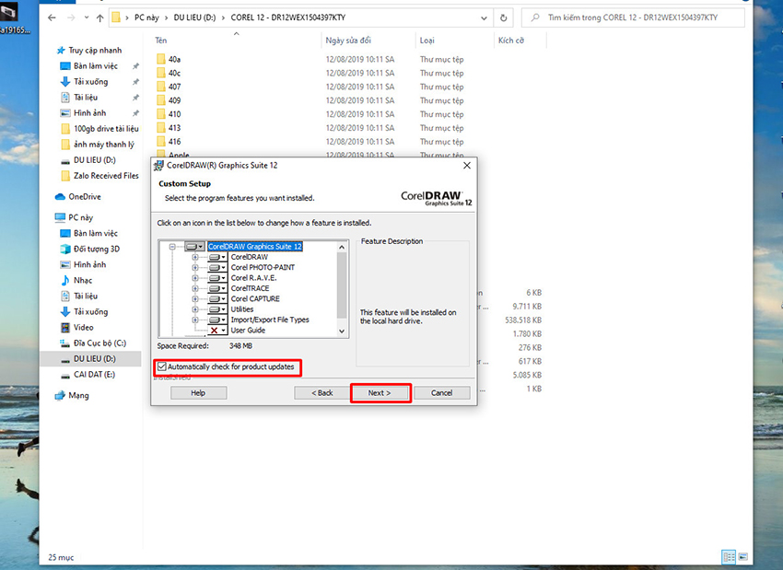
Task: Click the red X icon beside User Guide
Action: 215,331
